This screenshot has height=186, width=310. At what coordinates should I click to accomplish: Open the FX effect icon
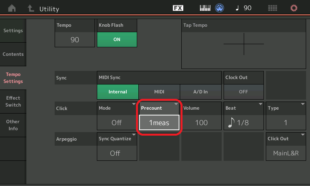(x=178, y=8)
